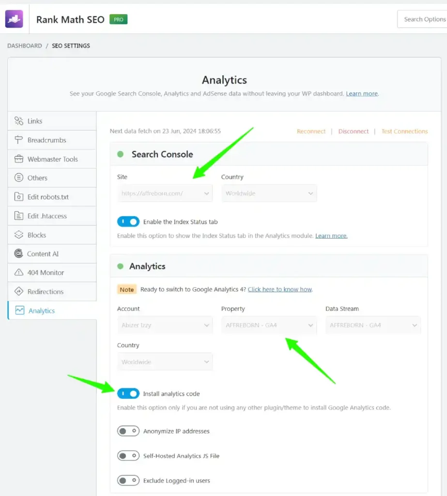
Task: Click the Webmaster Tools toolbox icon
Action: pos(19,159)
